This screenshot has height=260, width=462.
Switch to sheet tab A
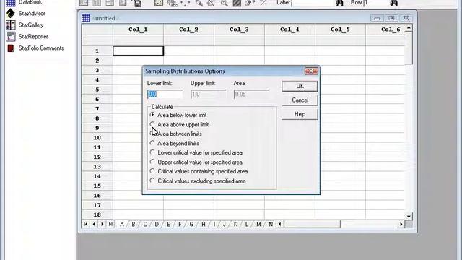[122, 225]
